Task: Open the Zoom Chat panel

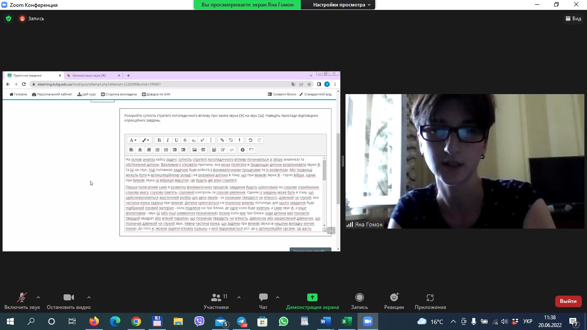Action: [263, 301]
